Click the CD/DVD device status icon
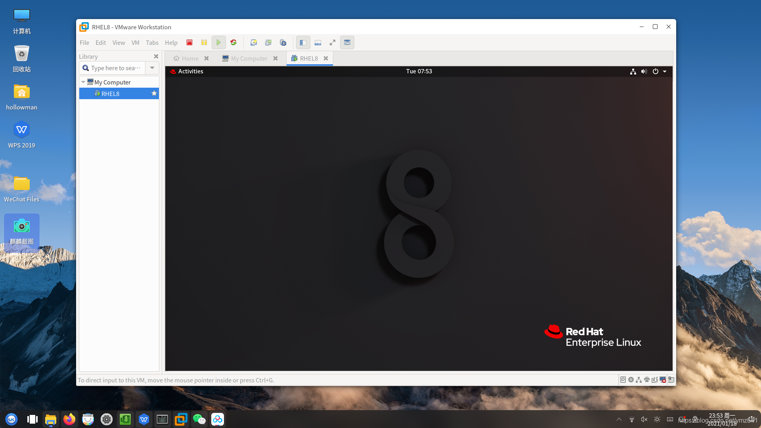Viewport: 761px width, 428px height. pos(631,380)
